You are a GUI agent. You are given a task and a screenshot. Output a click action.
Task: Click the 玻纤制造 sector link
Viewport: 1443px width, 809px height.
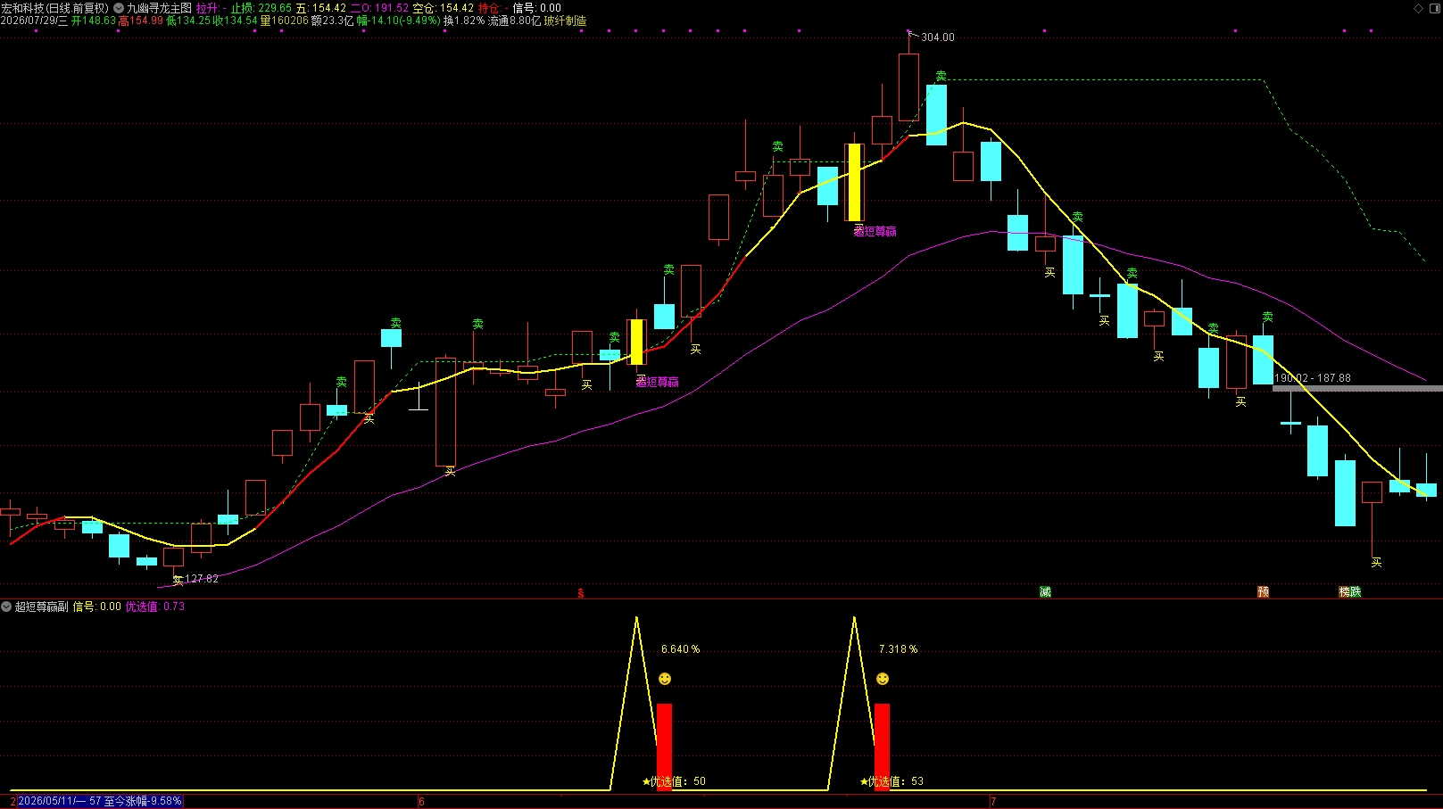[566, 21]
